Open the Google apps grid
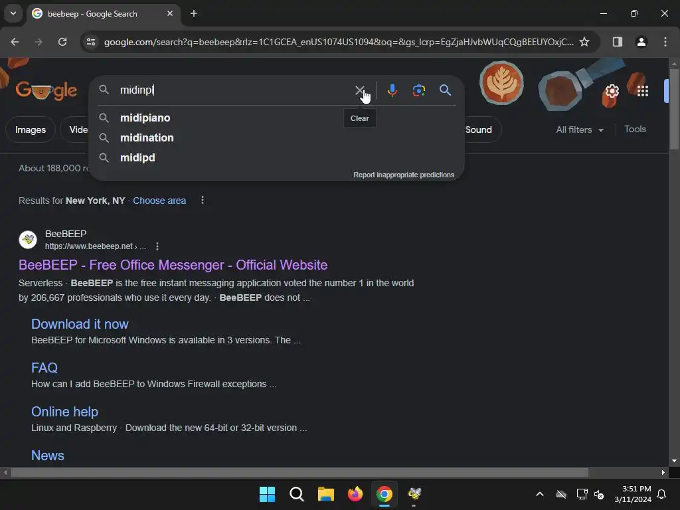 (643, 91)
